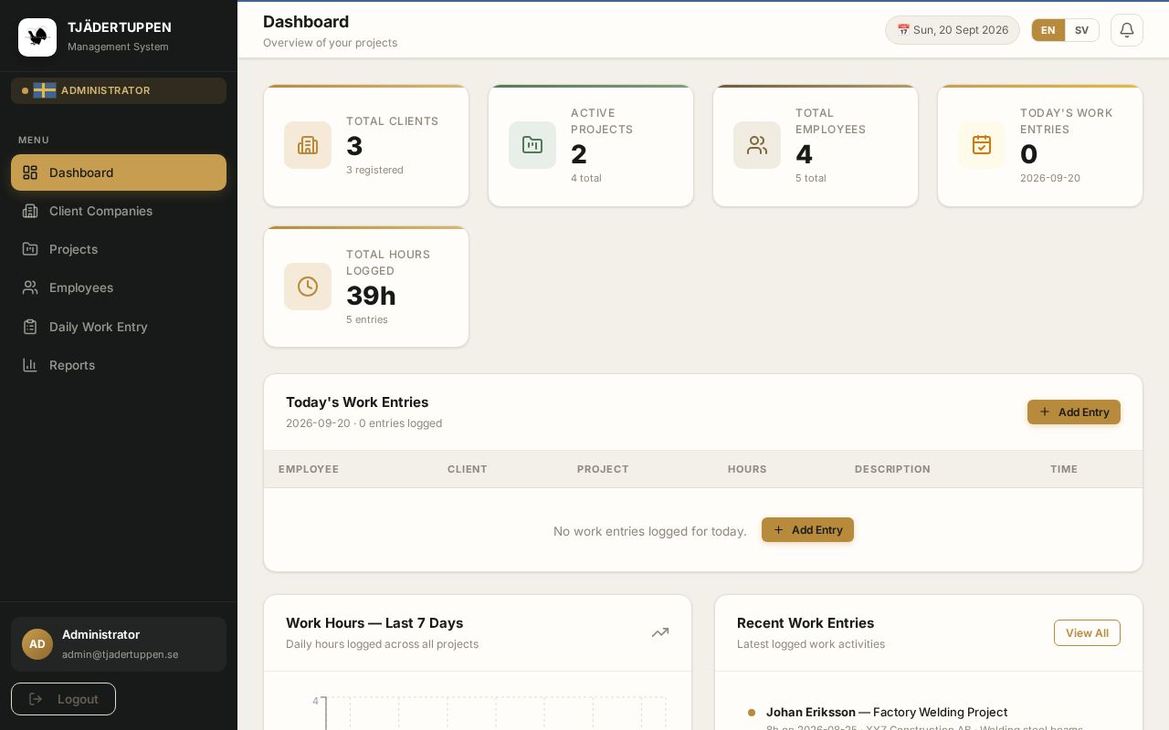The width and height of the screenshot is (1169, 730).
Task: Open Client Companies menu item
Action: [x=119, y=211]
